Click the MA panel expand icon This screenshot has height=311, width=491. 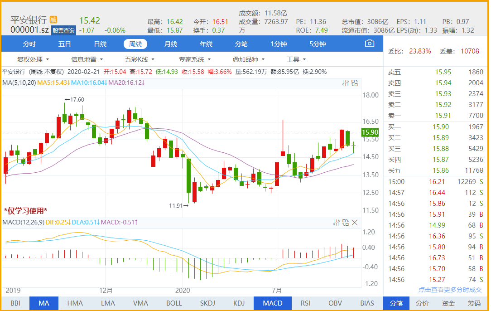point(355,83)
